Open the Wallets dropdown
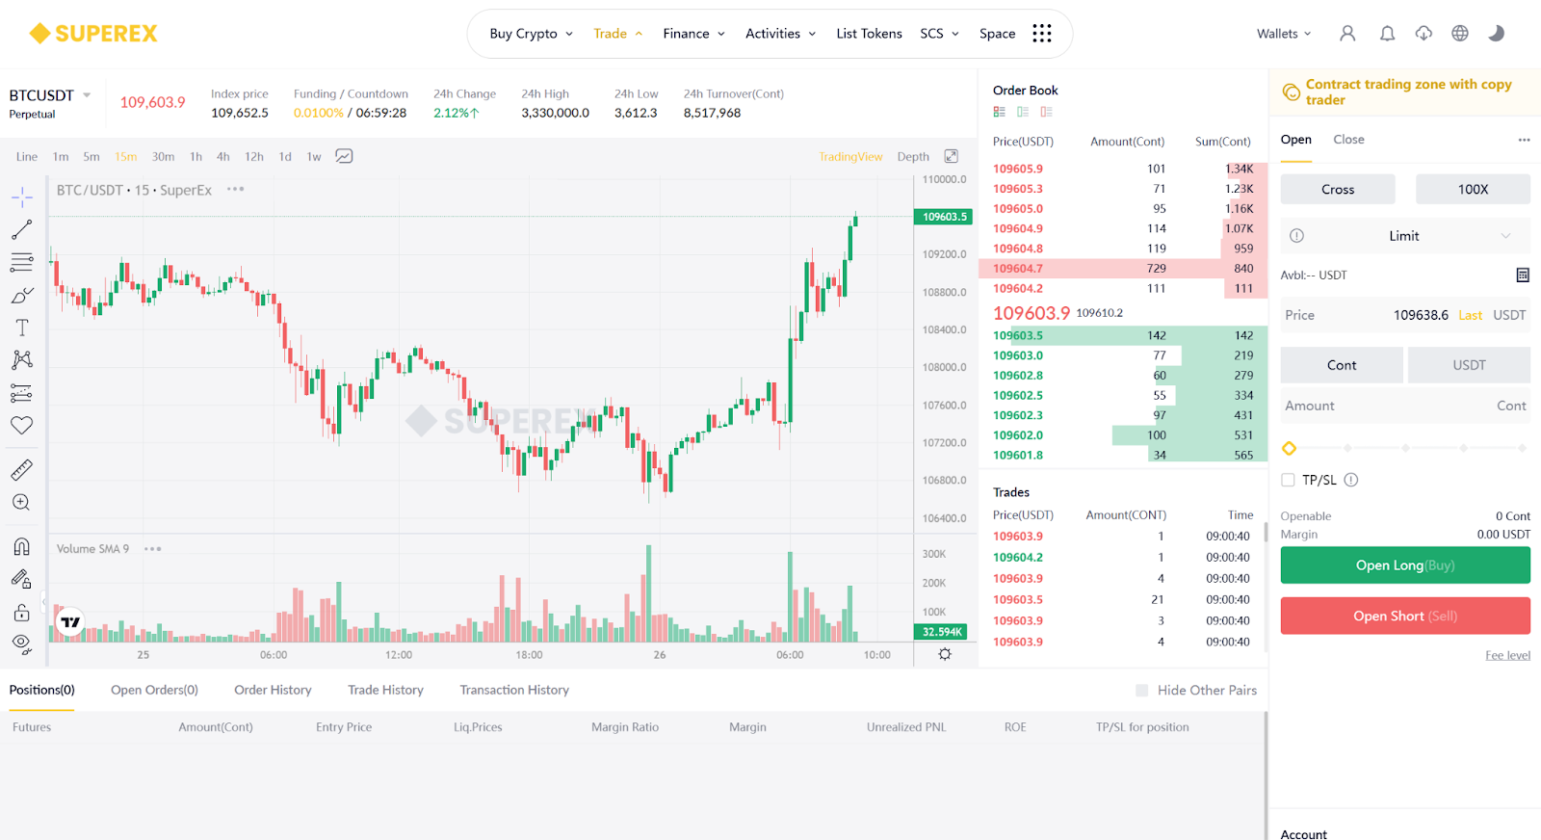Image resolution: width=1541 pixels, height=840 pixels. tap(1284, 34)
